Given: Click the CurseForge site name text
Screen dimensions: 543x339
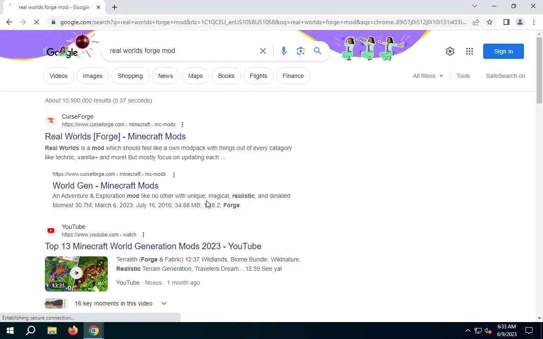Looking at the screenshot, I should coord(78,117).
